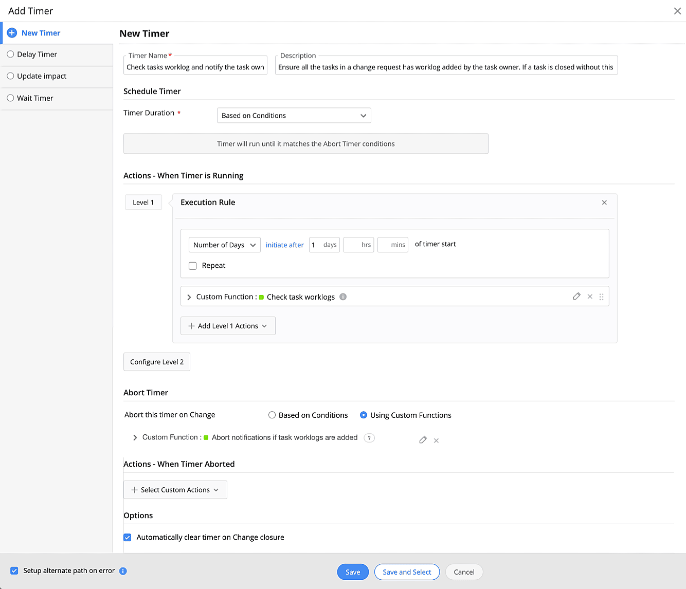Close the Execution Rule panel
Screen dimensions: 686x589
point(604,203)
